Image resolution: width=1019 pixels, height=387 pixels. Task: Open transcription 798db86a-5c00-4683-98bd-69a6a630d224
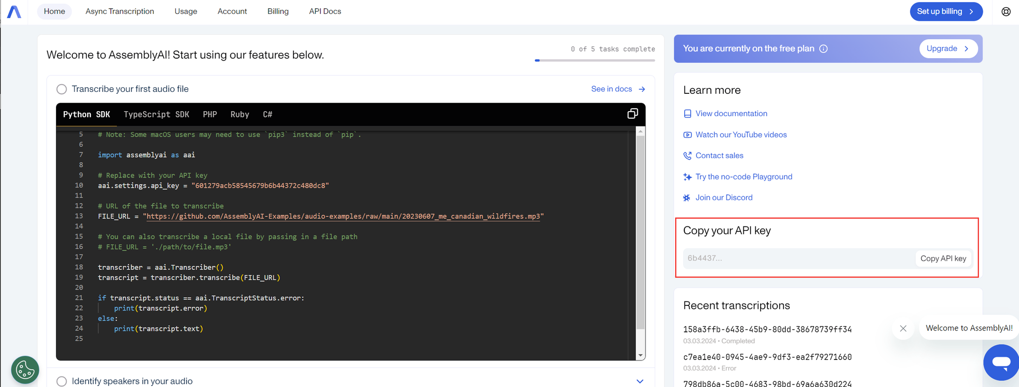767,383
